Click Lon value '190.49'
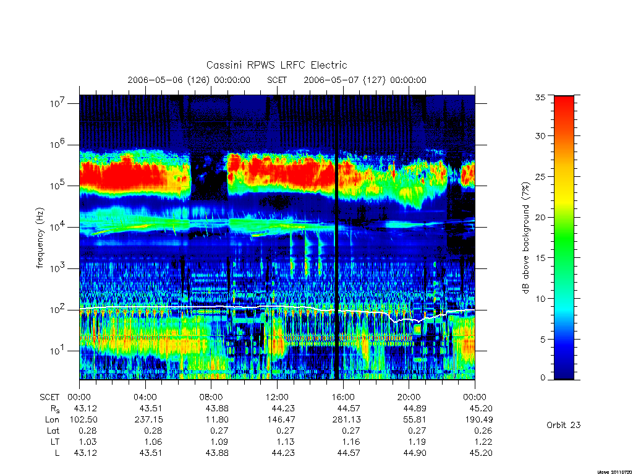The height and width of the screenshot is (475, 633). [x=478, y=420]
